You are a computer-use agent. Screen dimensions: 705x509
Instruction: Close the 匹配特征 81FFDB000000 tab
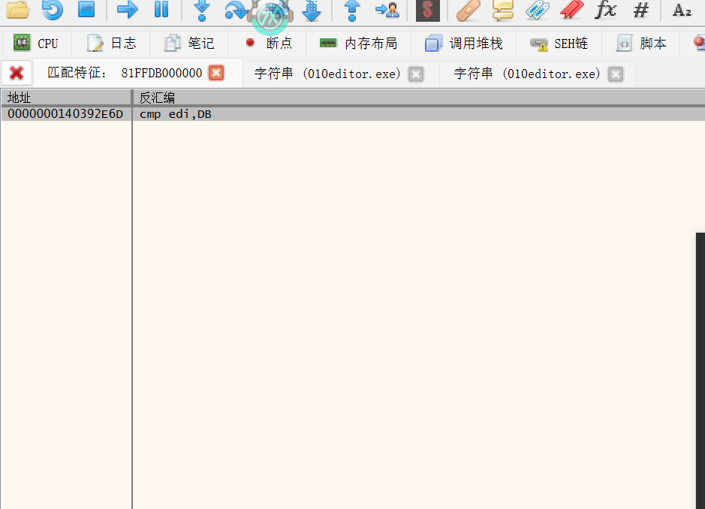[216, 73]
